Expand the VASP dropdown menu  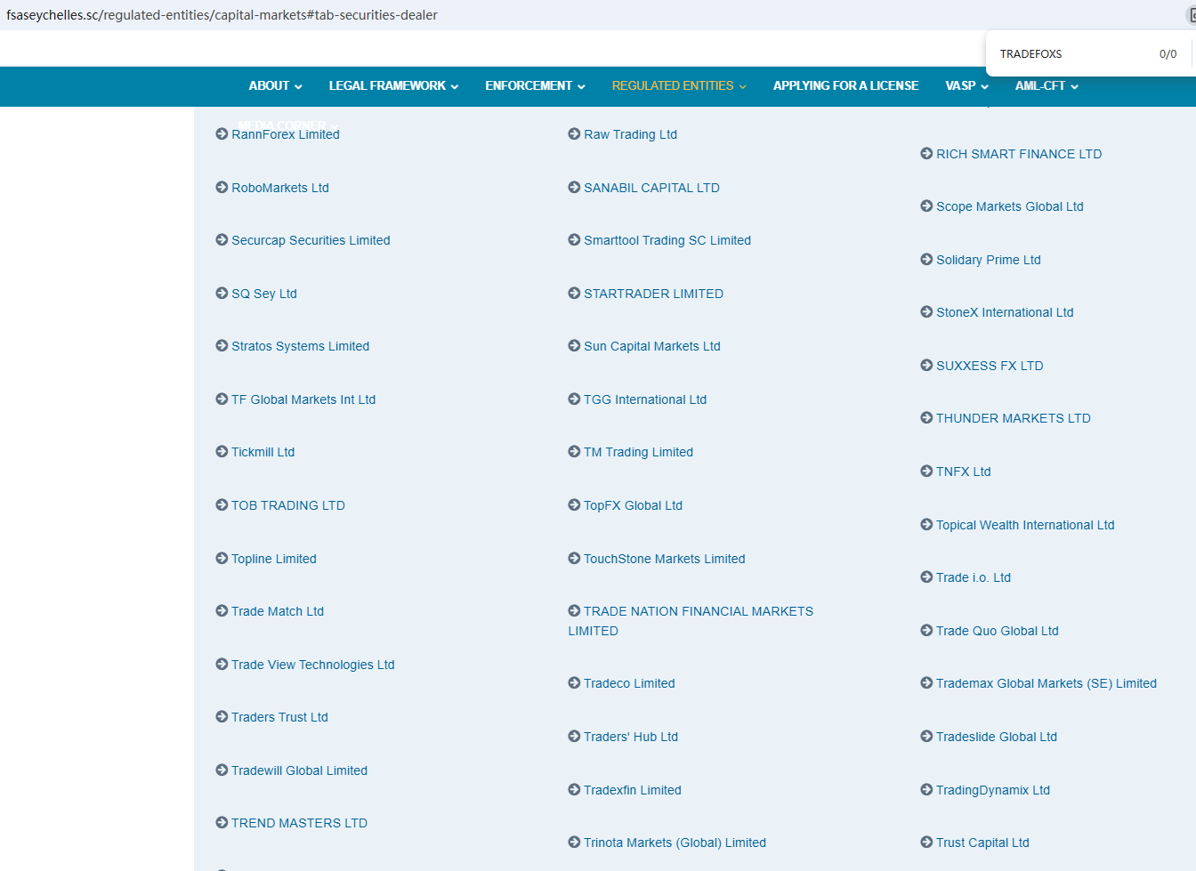coord(966,86)
